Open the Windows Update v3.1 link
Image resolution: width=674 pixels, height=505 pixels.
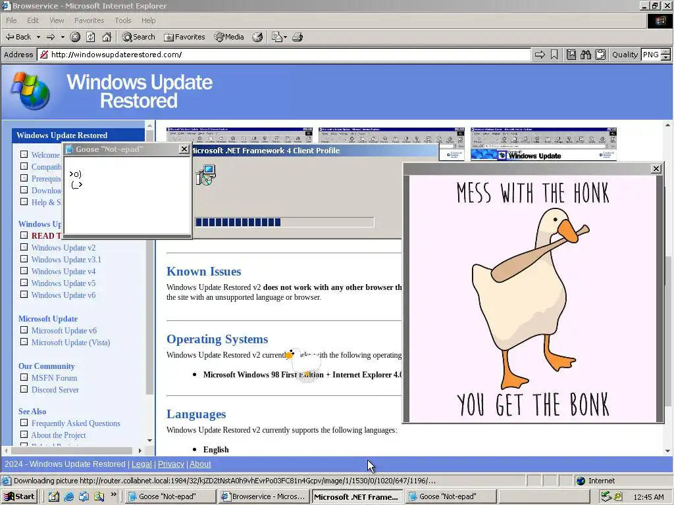point(66,259)
